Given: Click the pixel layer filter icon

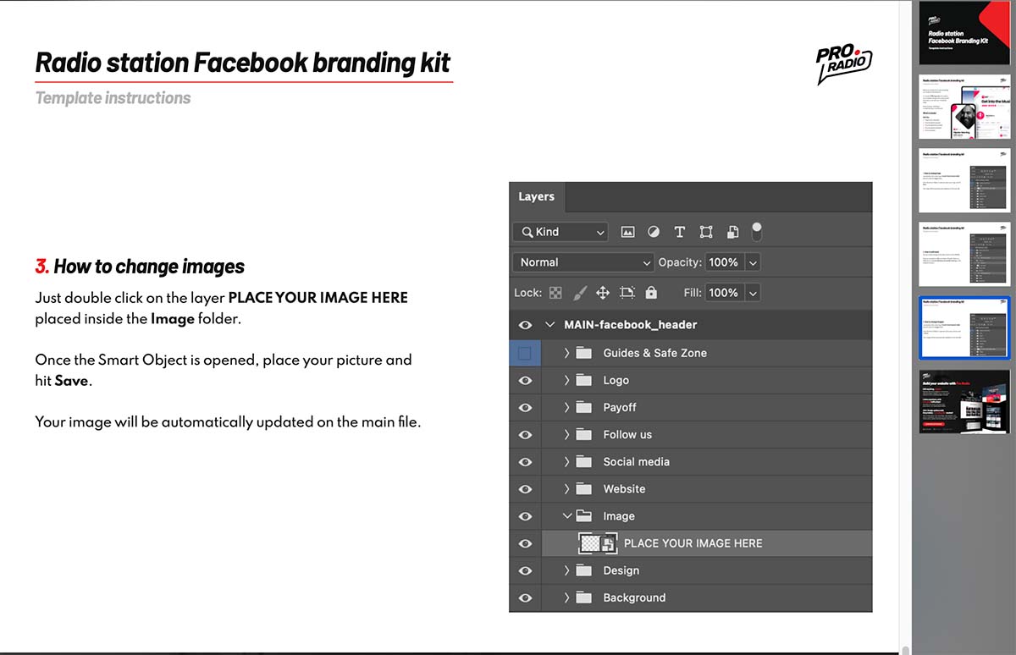Looking at the screenshot, I should (x=627, y=232).
